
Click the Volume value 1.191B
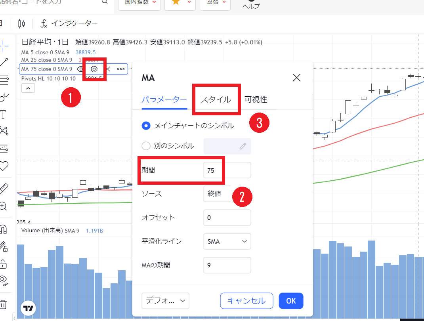click(x=94, y=231)
